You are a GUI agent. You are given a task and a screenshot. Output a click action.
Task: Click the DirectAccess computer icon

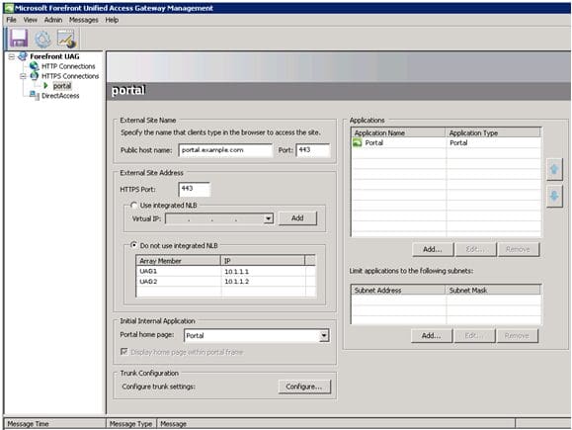click(35, 96)
